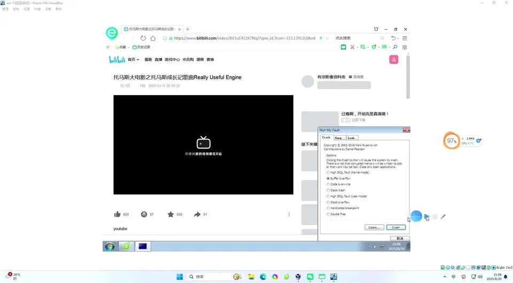
Task: Expand the address bar dropdown chevron
Action: (x=327, y=38)
